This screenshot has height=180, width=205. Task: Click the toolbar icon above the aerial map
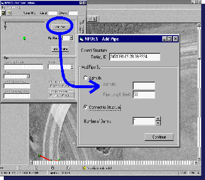[95, 19]
